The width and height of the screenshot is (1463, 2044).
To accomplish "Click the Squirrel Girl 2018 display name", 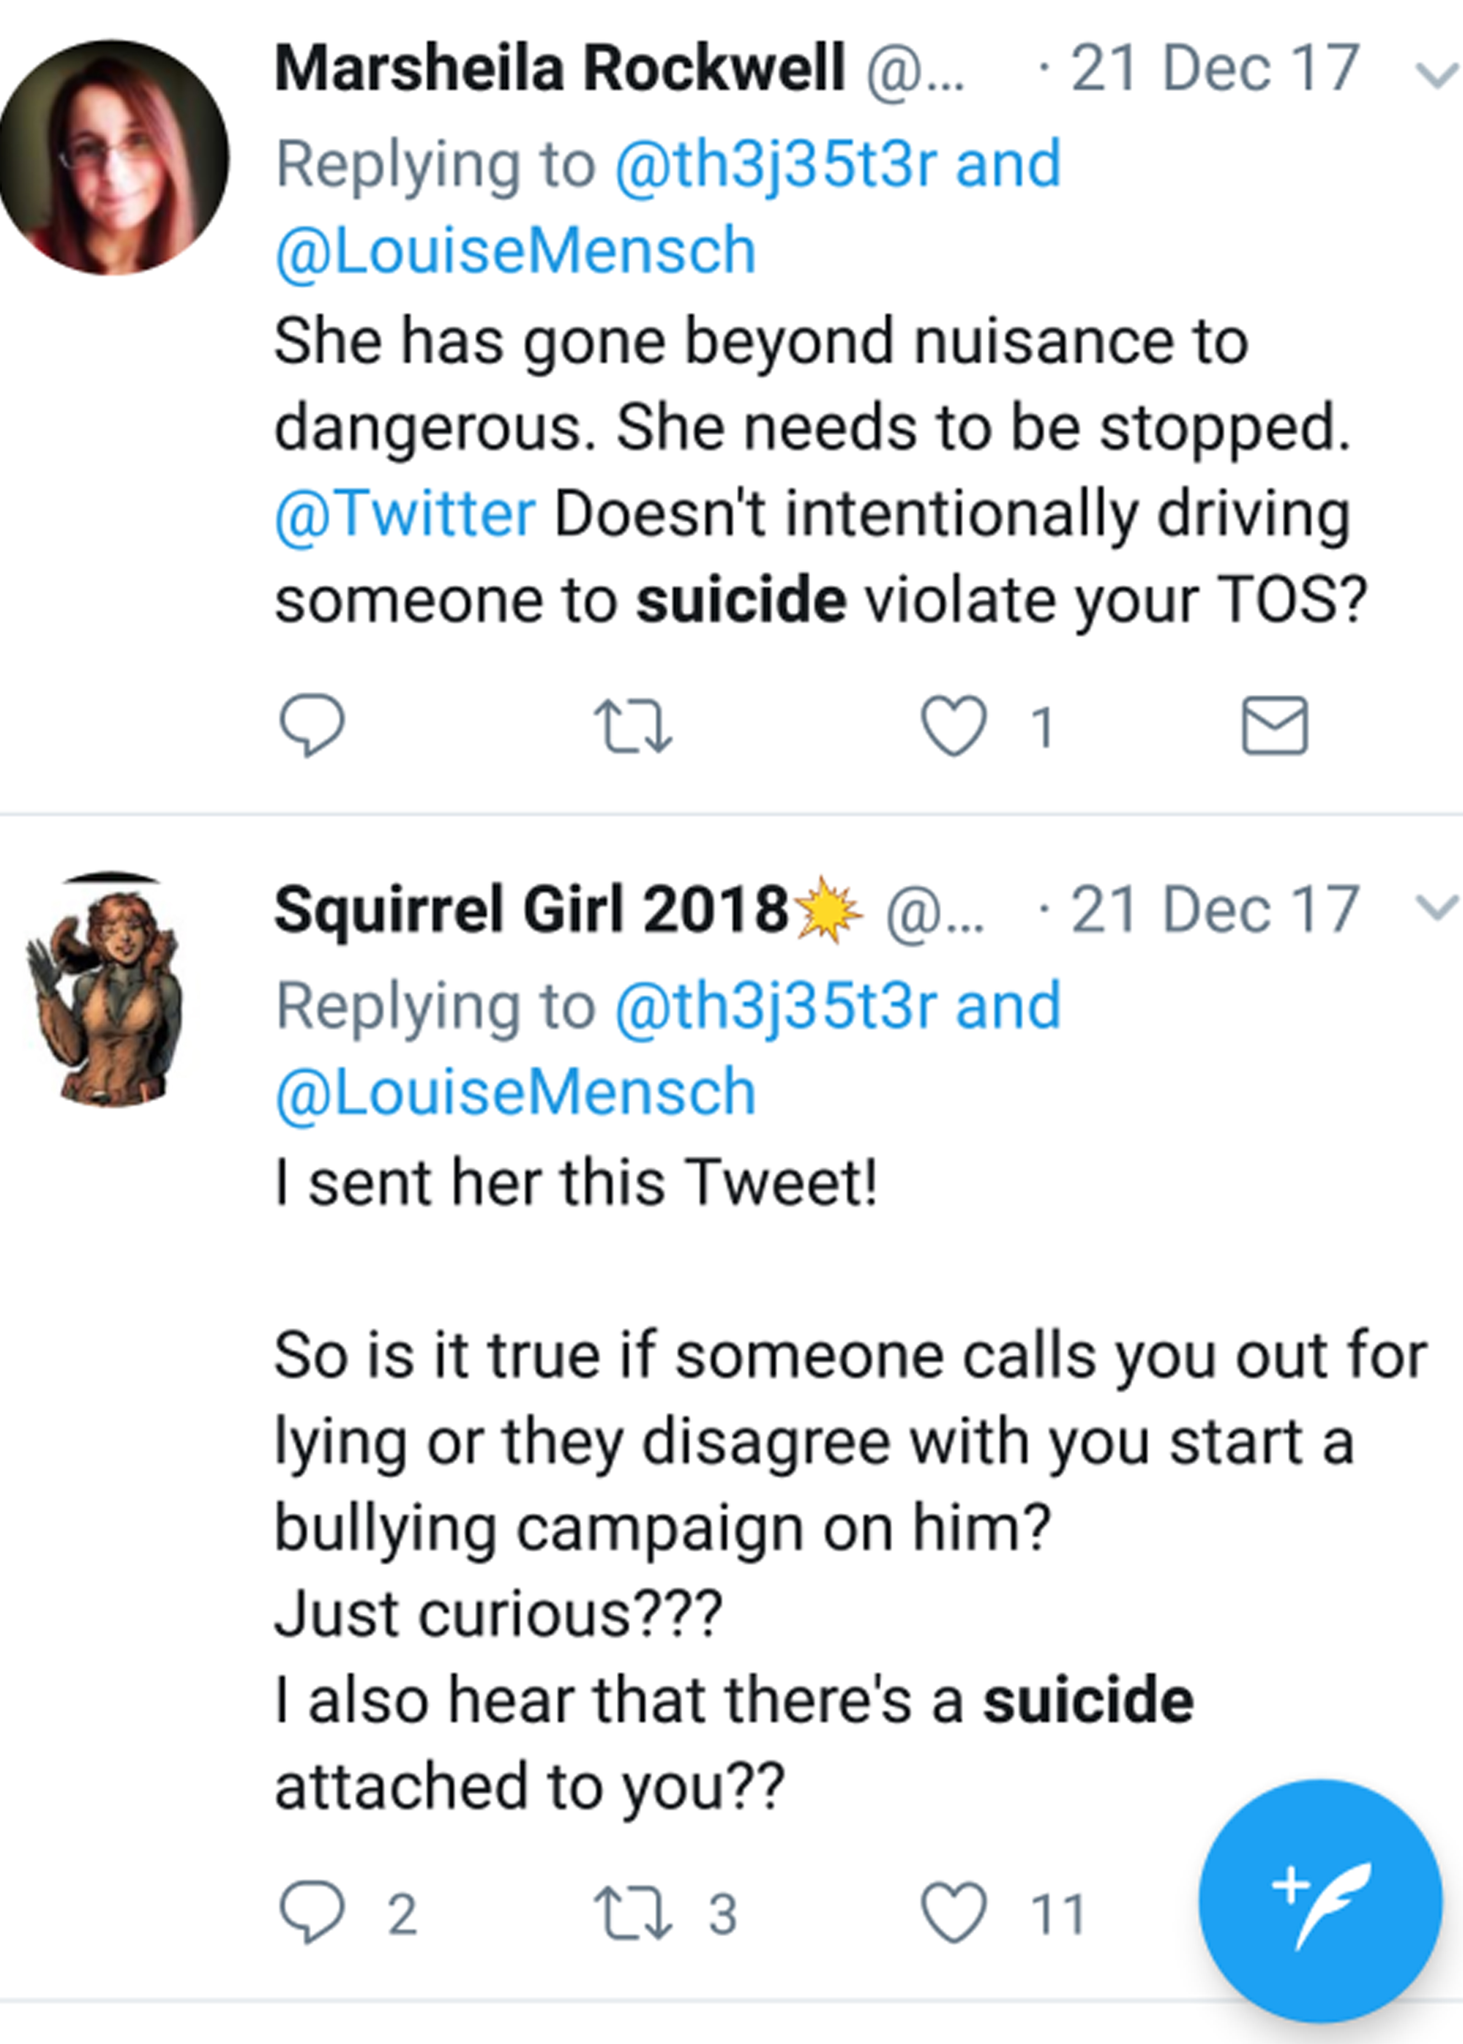I will point(532,908).
